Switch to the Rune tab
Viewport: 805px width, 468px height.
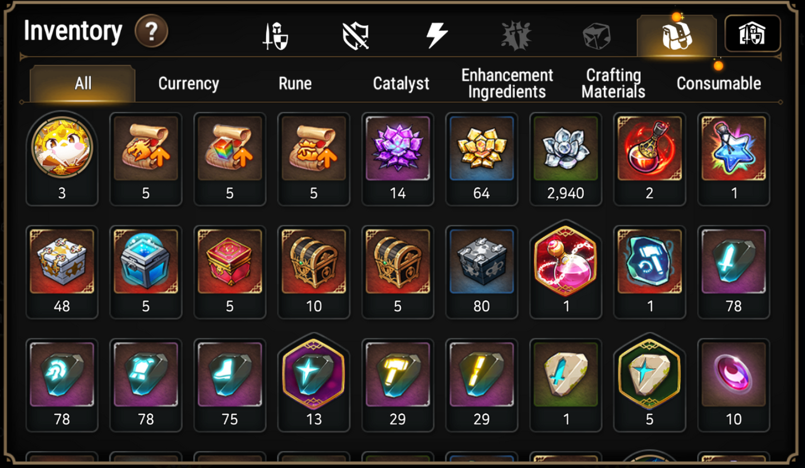pos(295,84)
